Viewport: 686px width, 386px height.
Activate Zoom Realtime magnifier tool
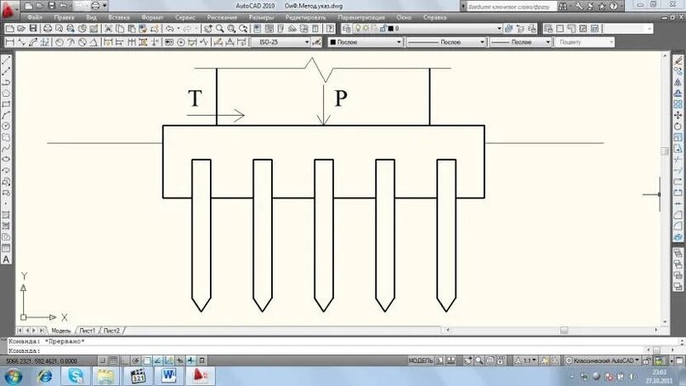[219, 29]
